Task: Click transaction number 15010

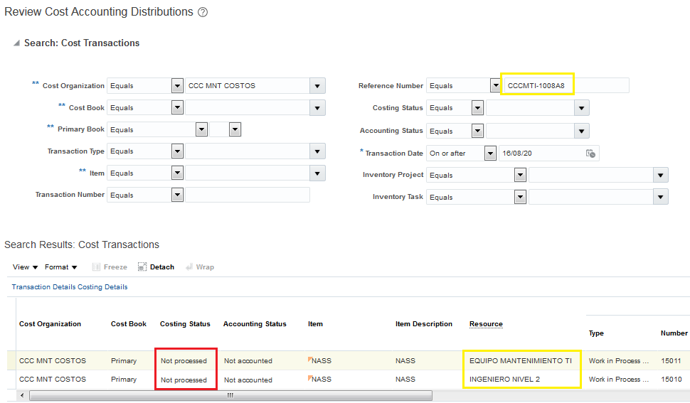Action: (671, 380)
